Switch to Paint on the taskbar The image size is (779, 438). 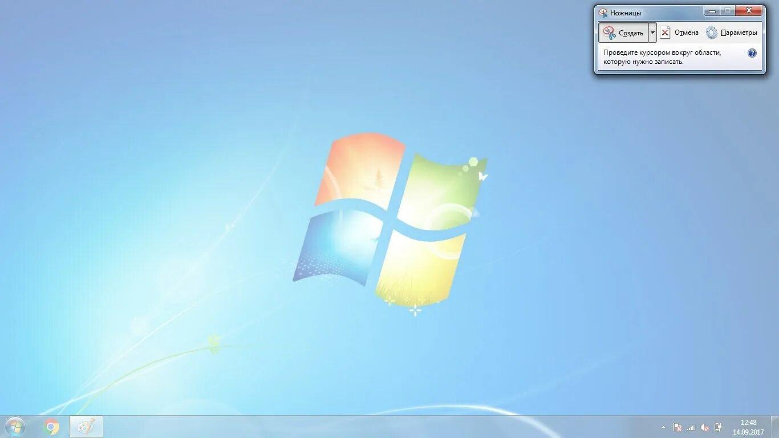coord(86,427)
